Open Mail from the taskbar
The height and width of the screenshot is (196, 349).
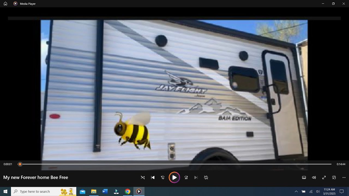pos(82,191)
